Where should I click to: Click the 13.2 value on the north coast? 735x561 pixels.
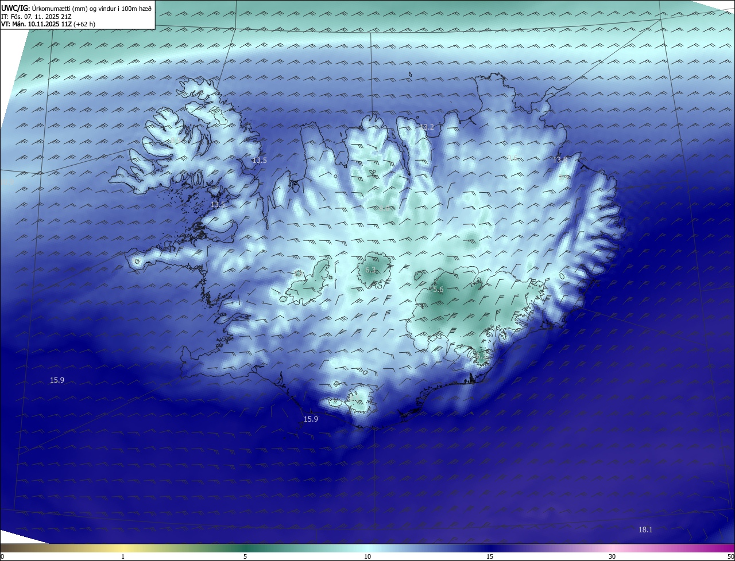(427, 127)
